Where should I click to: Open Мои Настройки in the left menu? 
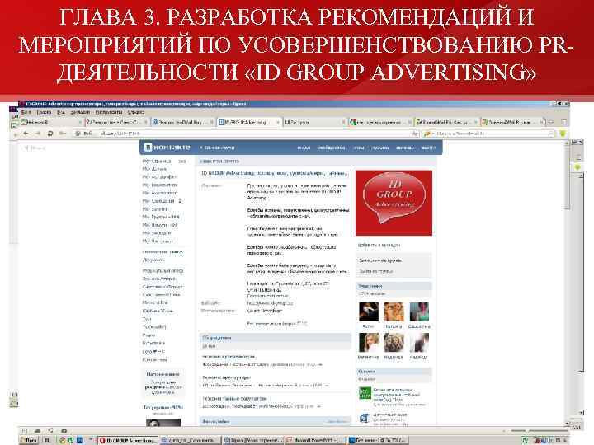(158, 241)
